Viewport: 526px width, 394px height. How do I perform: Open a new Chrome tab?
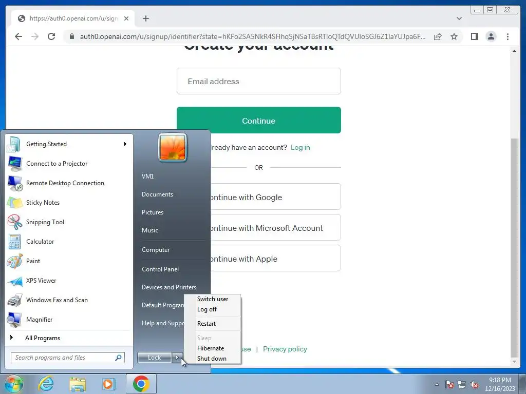(145, 18)
